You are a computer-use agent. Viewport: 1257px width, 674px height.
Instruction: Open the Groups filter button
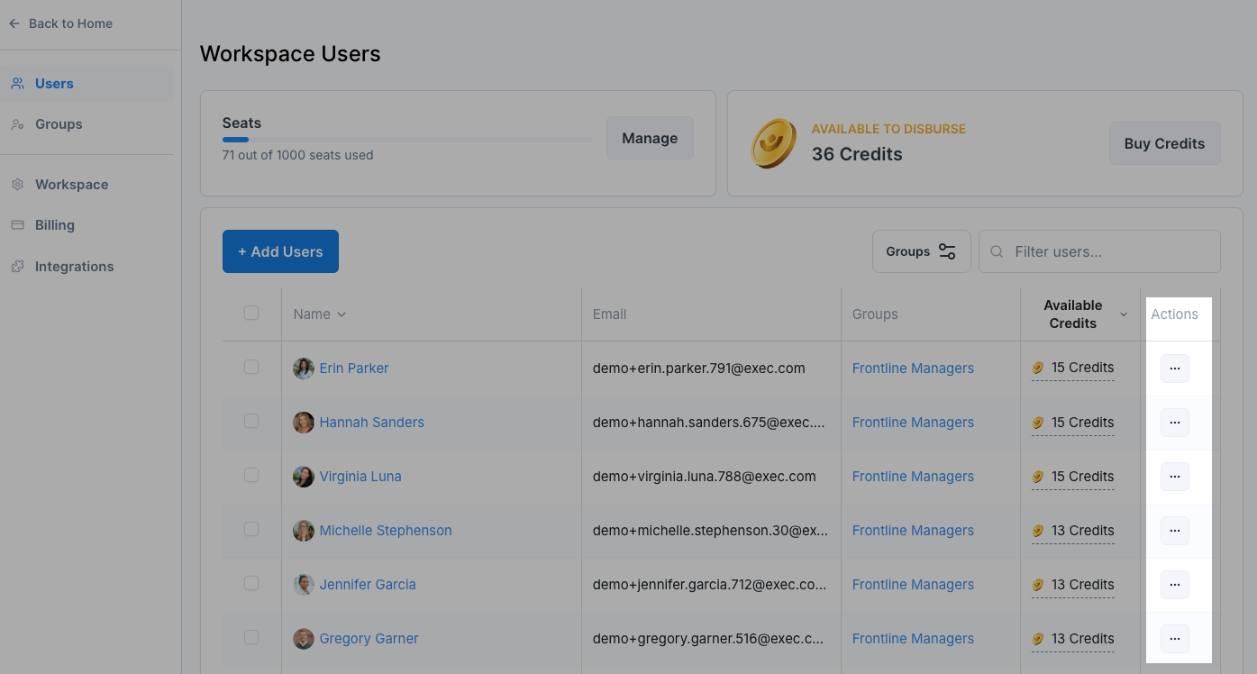[x=921, y=251]
